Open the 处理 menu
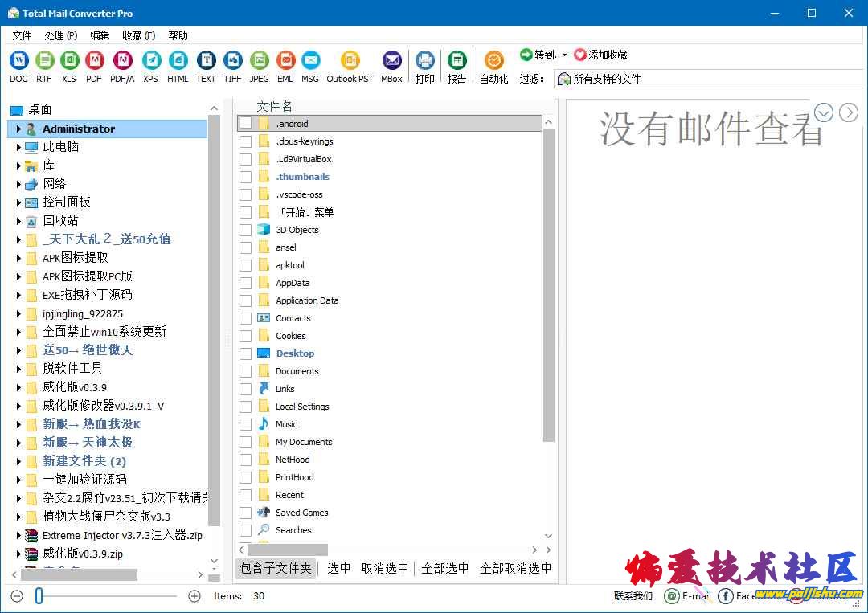Image resolution: width=868 pixels, height=613 pixels. [60, 35]
